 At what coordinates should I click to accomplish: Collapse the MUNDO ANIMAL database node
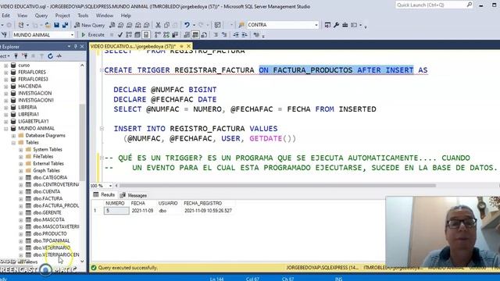point(5,128)
